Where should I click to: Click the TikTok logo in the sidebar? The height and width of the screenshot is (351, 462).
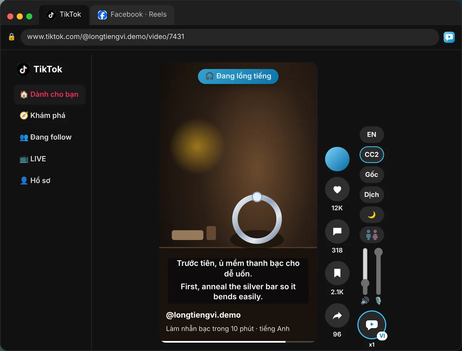40,69
